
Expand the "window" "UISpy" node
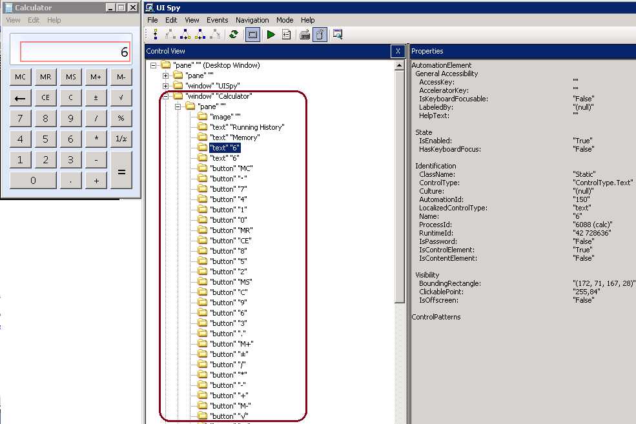click(x=165, y=86)
